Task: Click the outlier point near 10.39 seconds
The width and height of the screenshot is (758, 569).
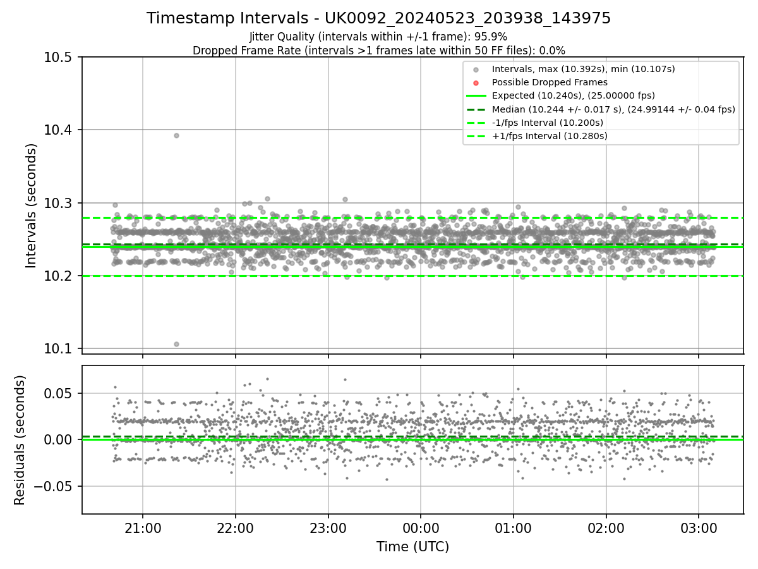Action: point(176,135)
